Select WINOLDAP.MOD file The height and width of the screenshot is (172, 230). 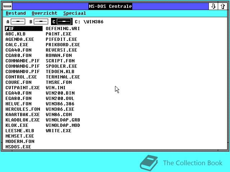coord(63,125)
